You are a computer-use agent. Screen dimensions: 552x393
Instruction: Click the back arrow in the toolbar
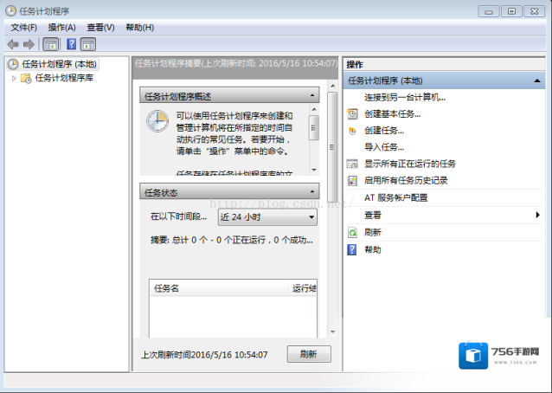tap(12, 43)
